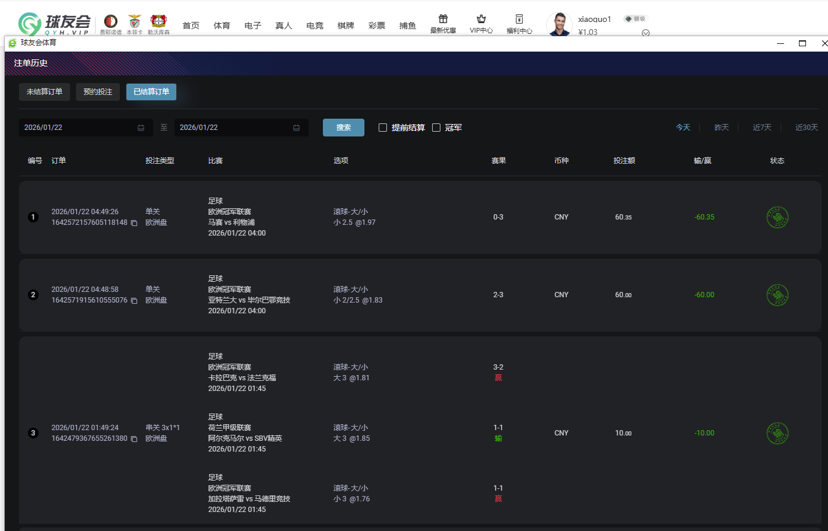Open the VIP中心 crown icon
Image resolution: width=828 pixels, height=531 pixels.
coord(481,19)
